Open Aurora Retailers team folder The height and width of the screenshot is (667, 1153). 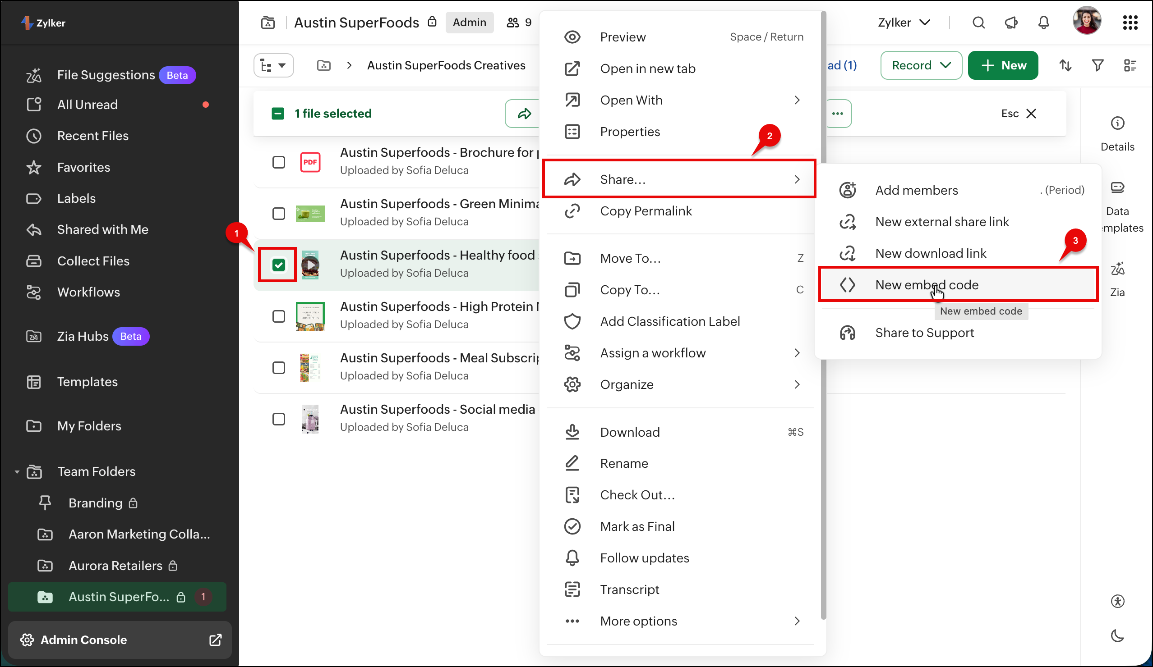[x=117, y=566]
